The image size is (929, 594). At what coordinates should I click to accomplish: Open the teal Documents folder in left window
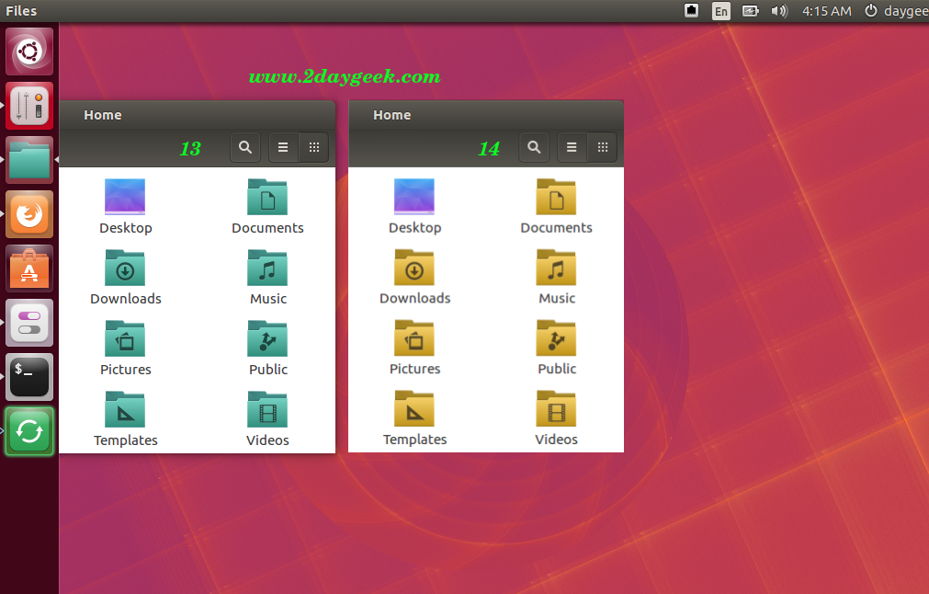(x=267, y=198)
